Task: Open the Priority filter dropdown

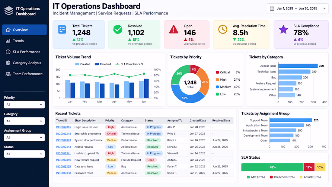Action: coord(24,105)
